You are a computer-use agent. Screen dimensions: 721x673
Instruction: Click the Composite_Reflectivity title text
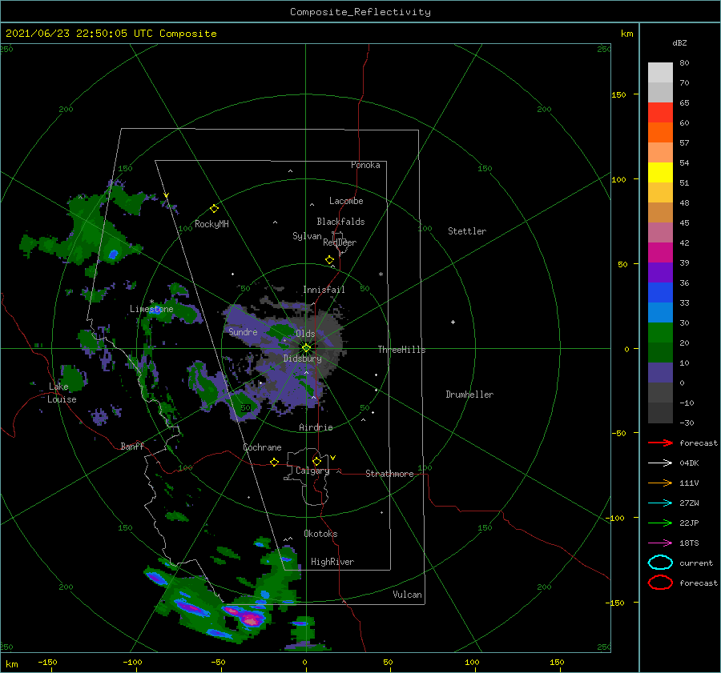(x=360, y=12)
